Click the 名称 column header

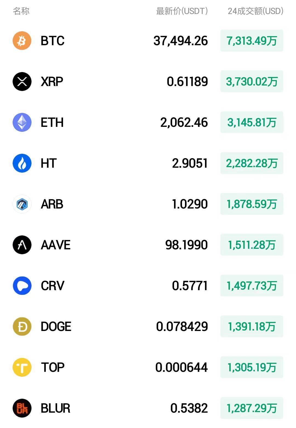(21, 11)
